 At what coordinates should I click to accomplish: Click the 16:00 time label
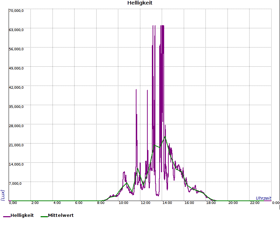tap(189, 203)
